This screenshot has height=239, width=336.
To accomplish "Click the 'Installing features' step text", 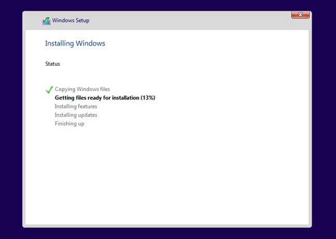I will click(76, 107).
